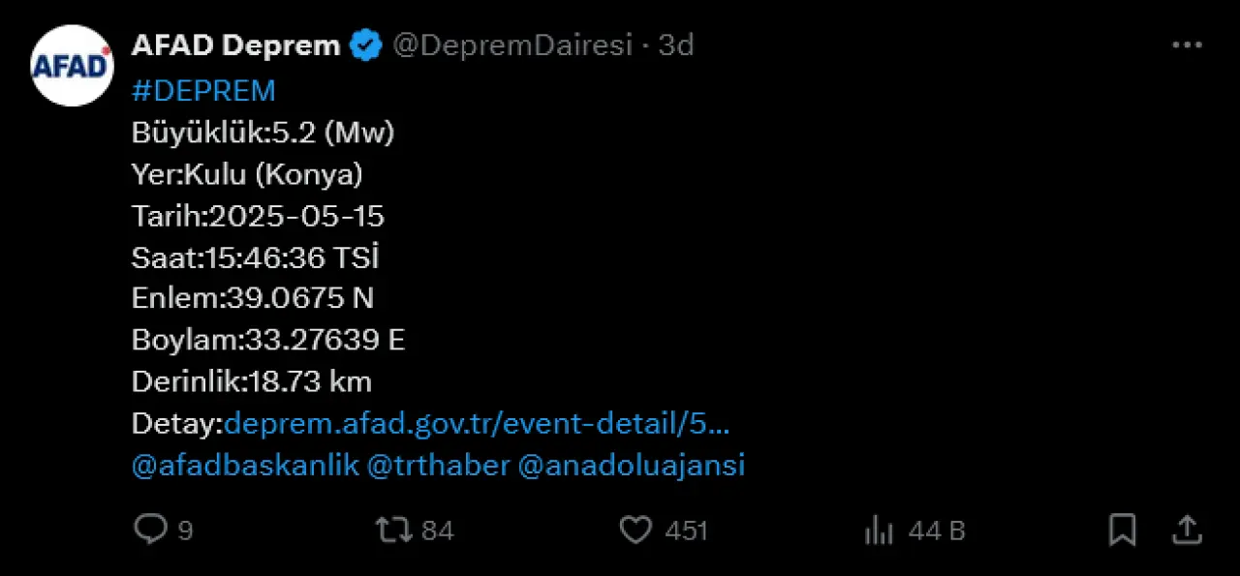This screenshot has width=1240, height=576.
Task: Visit the @trthaber mention
Action: click(439, 466)
